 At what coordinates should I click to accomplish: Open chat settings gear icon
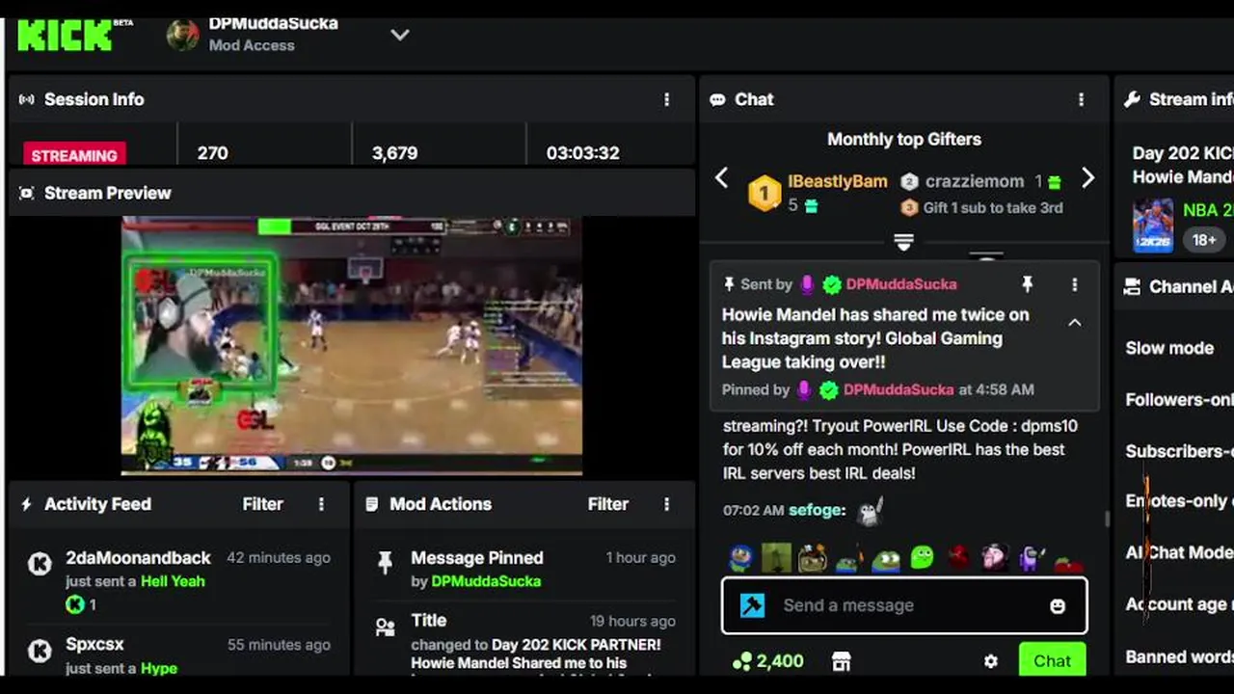click(x=991, y=661)
